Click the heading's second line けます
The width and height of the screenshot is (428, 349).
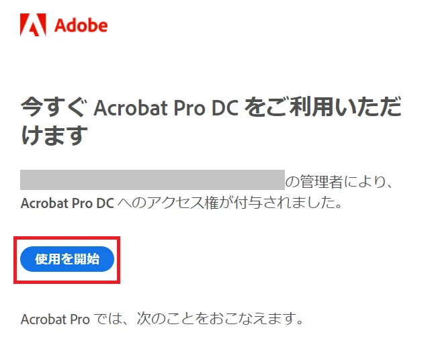(54, 135)
